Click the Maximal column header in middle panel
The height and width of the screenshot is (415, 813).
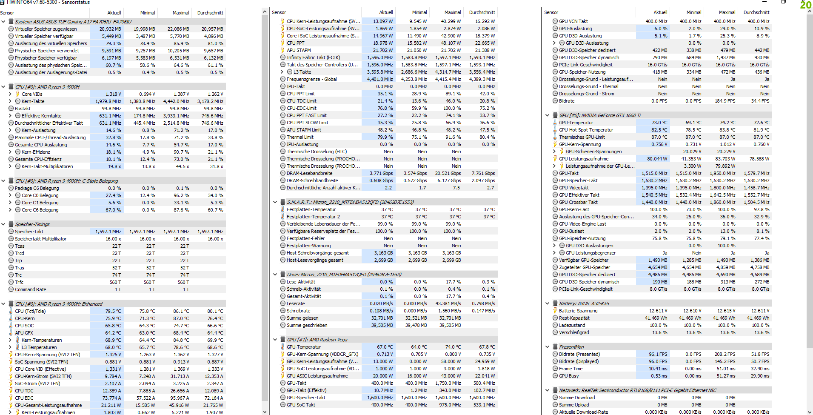[x=447, y=13]
